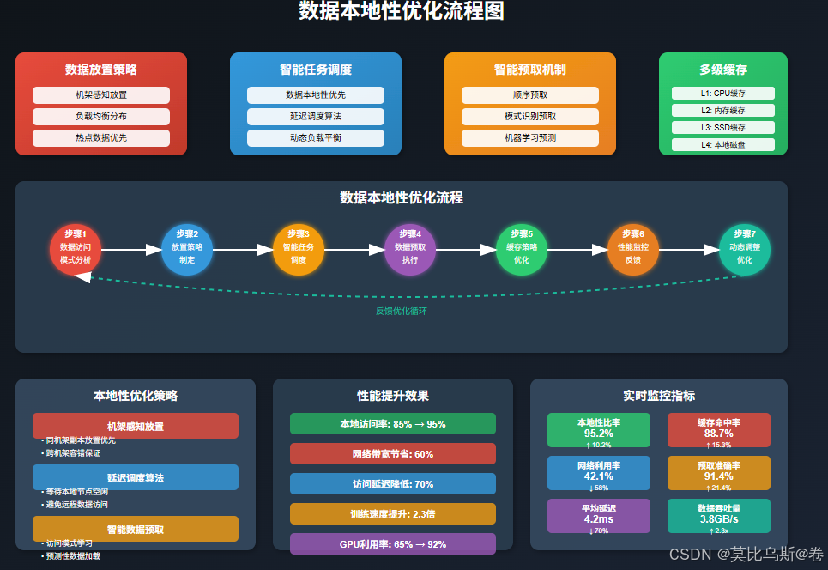Click the 多级缓存 card heading

[x=723, y=70]
